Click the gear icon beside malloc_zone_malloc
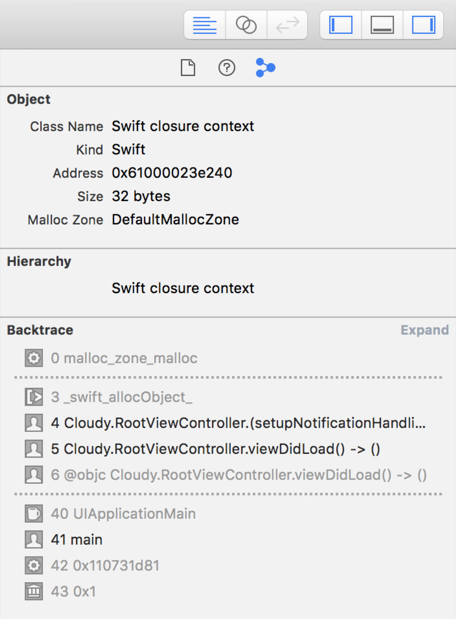 click(34, 358)
